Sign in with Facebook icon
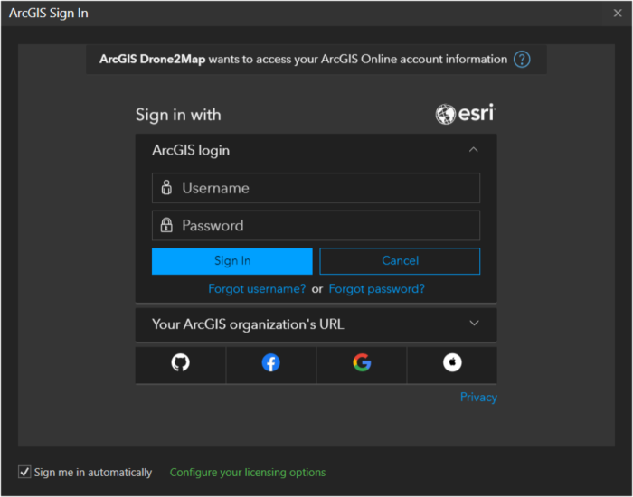The height and width of the screenshot is (497, 633). [270, 362]
